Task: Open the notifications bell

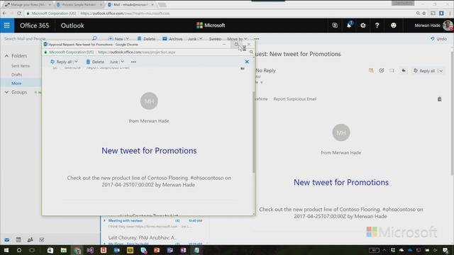Action: click(x=349, y=25)
